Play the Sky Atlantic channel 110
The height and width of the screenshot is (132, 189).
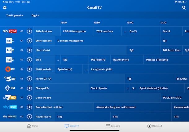[x=29, y=117]
